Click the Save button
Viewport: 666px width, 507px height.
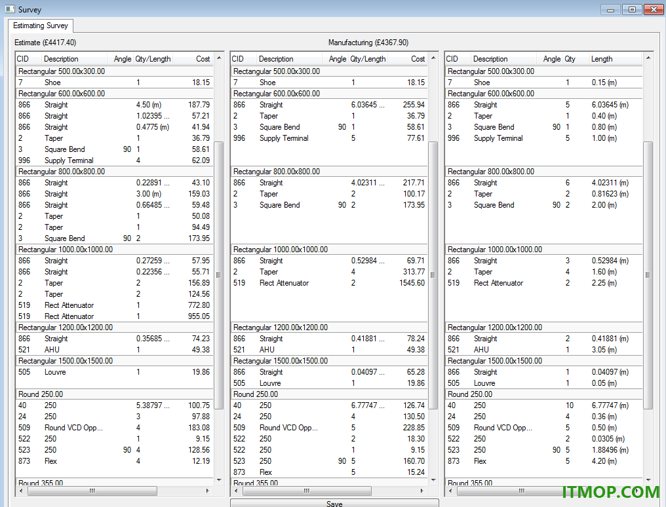(334, 503)
